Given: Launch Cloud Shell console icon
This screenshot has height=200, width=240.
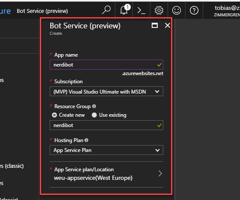Looking at the screenshot, I should click(x=141, y=10).
